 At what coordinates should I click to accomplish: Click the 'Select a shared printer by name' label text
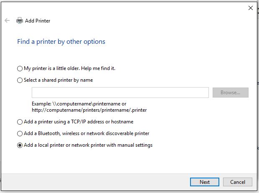tap(58, 80)
